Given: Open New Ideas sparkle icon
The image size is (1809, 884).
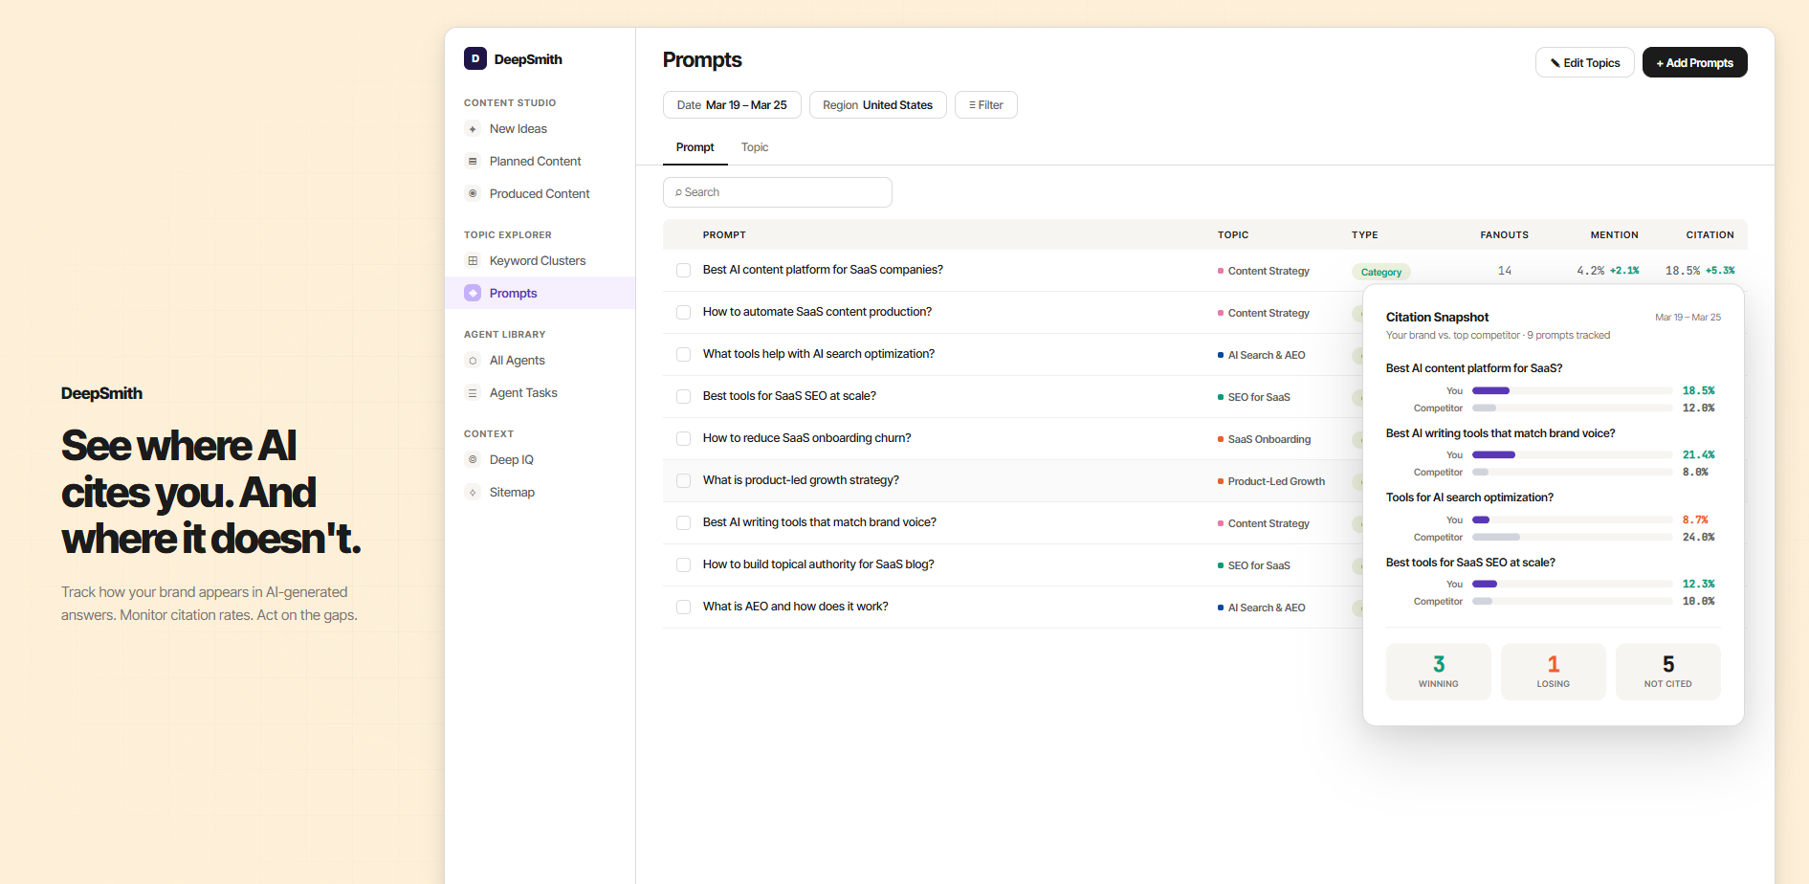Looking at the screenshot, I should tap(473, 129).
